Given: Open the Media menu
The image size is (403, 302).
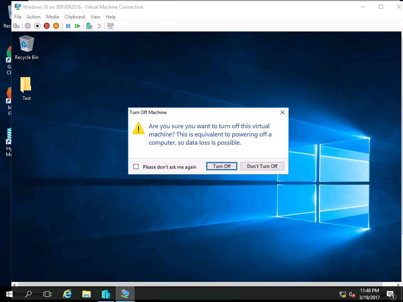Looking at the screenshot, I should (x=52, y=17).
